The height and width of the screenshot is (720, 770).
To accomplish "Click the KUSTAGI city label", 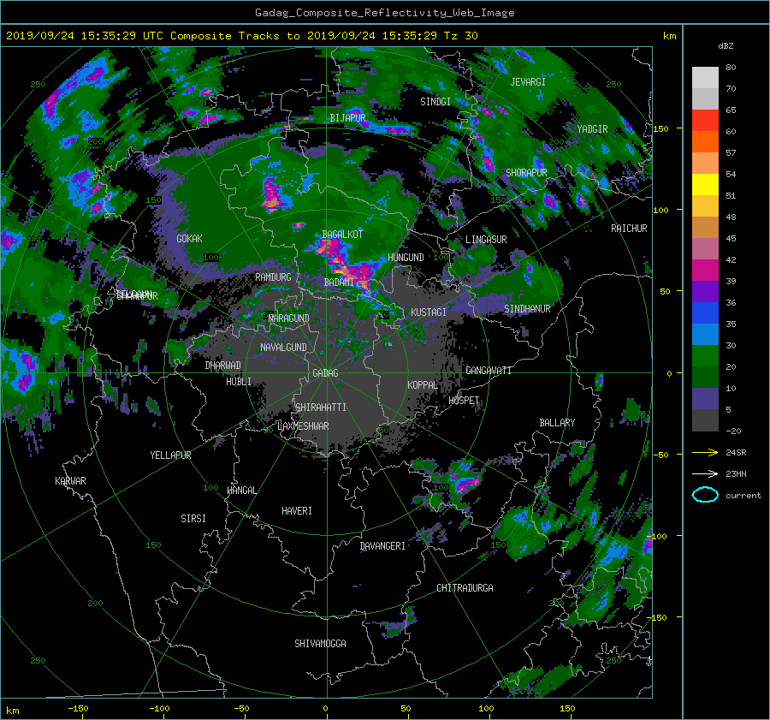I will coord(429,312).
